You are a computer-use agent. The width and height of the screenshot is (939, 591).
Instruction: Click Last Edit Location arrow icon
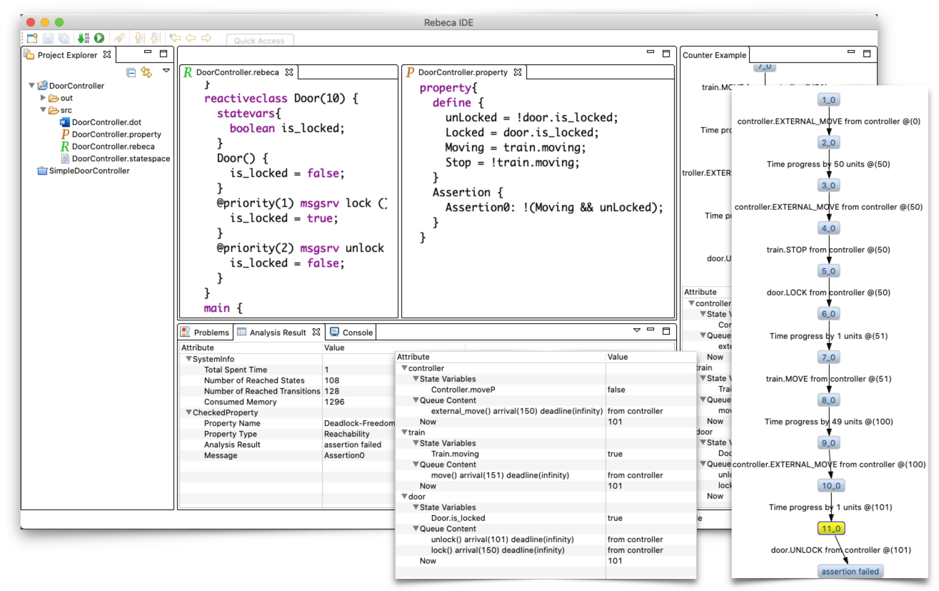coord(175,38)
